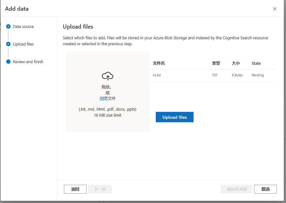This screenshot has width=286, height=203.
Task: Click the Pending status of hs.txt
Action: point(257,75)
